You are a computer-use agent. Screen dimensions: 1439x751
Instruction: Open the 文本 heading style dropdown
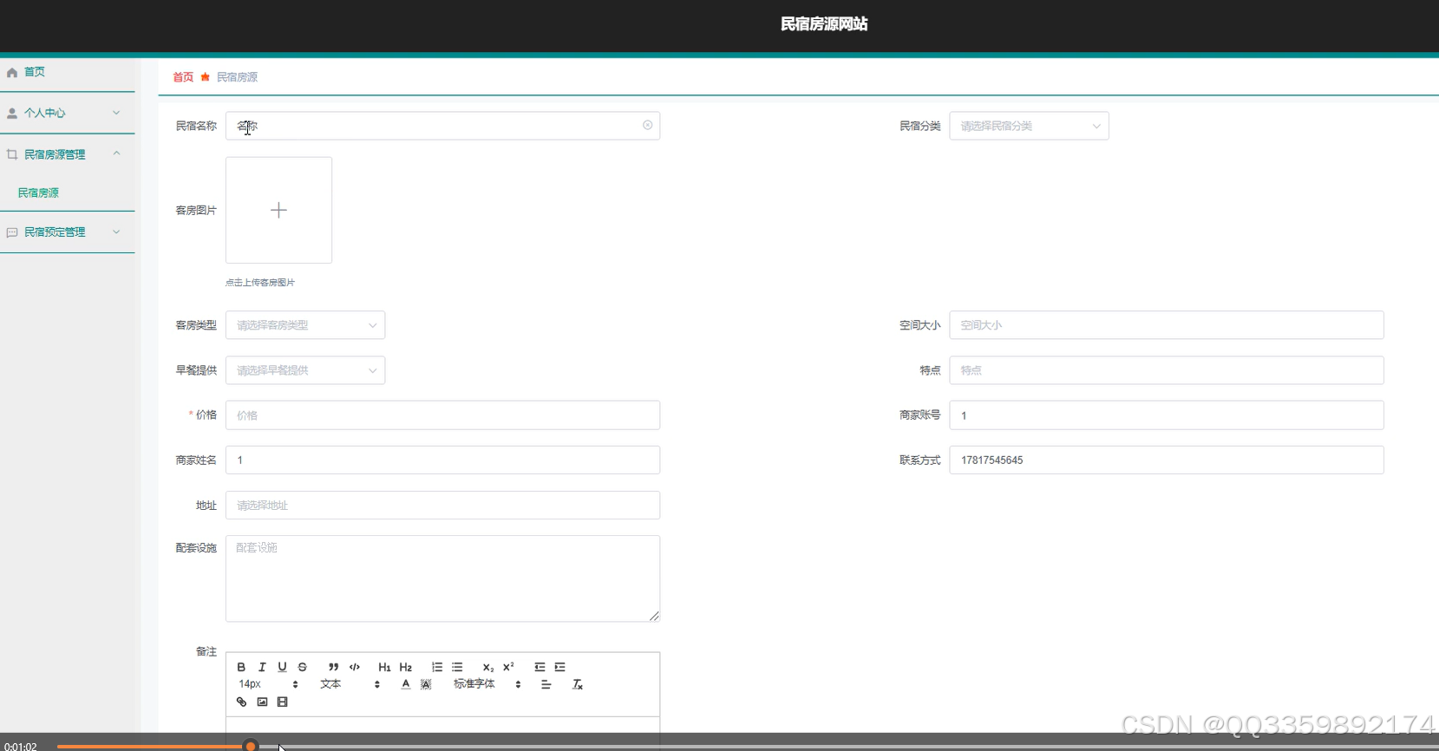[350, 684]
